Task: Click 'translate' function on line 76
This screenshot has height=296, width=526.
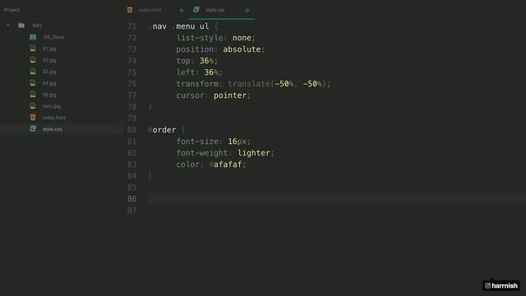Action: (x=249, y=84)
